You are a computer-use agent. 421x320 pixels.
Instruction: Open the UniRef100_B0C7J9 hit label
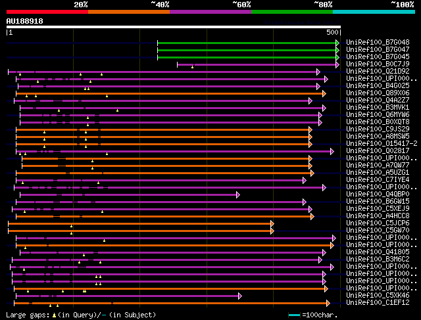pyautogui.click(x=378, y=64)
